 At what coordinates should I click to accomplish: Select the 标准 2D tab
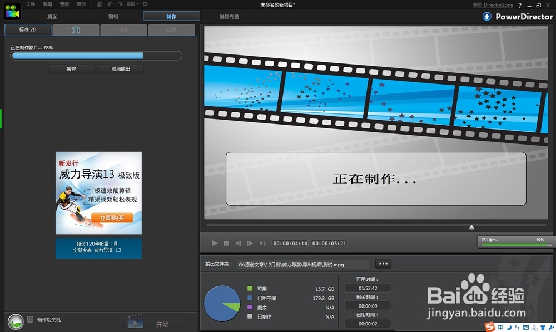[x=28, y=30]
